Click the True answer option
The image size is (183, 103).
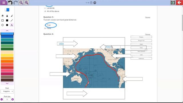point(49,25)
